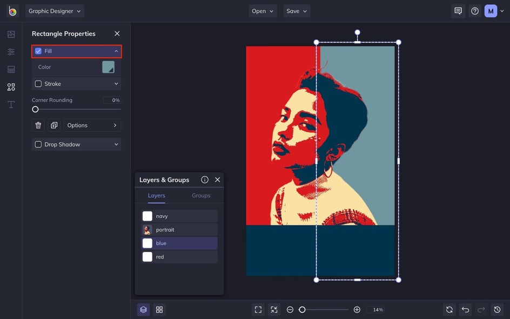
Task: Click the zoom in plus icon
Action: (x=357, y=310)
